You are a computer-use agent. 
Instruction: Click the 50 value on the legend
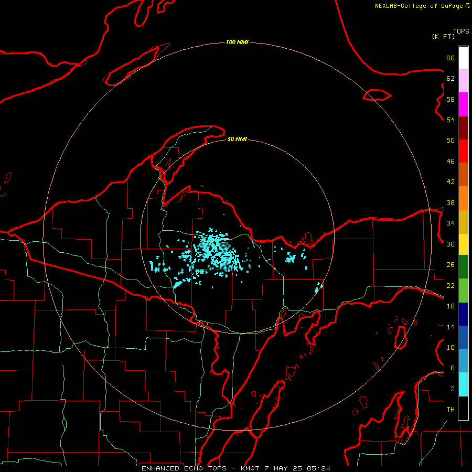pos(450,141)
